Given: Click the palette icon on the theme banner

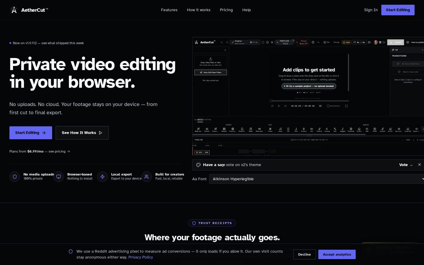Looking at the screenshot, I should point(198,165).
